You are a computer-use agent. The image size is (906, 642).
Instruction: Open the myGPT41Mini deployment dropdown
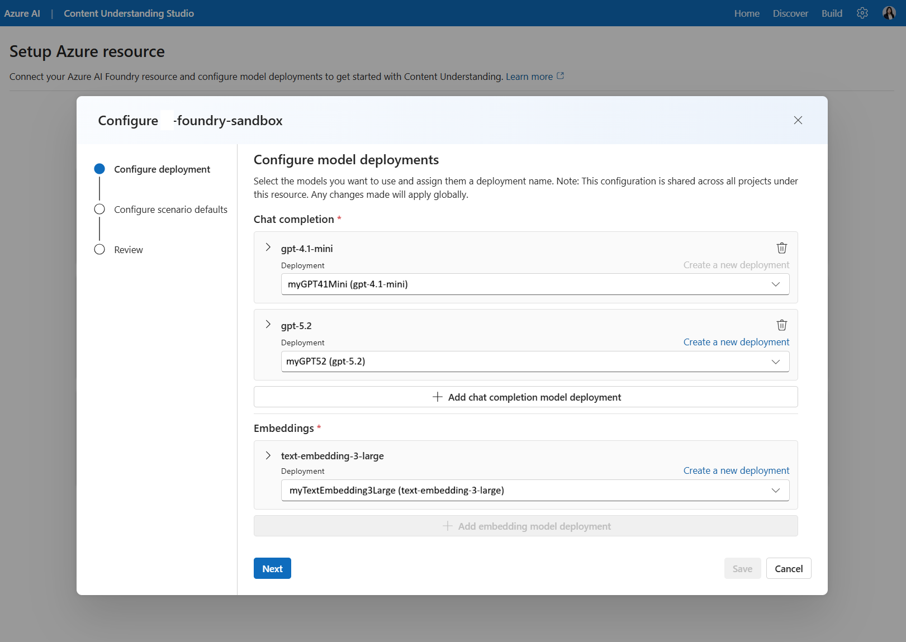click(x=535, y=284)
